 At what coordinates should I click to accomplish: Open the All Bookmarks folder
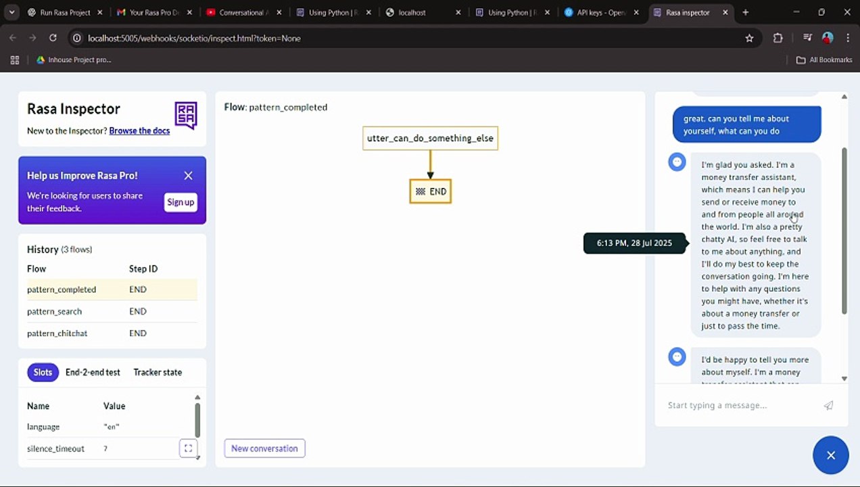(824, 60)
